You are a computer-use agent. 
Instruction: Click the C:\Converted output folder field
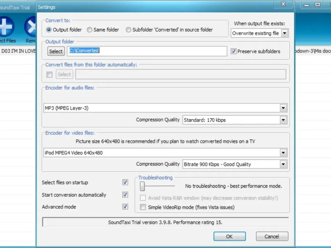pos(147,51)
